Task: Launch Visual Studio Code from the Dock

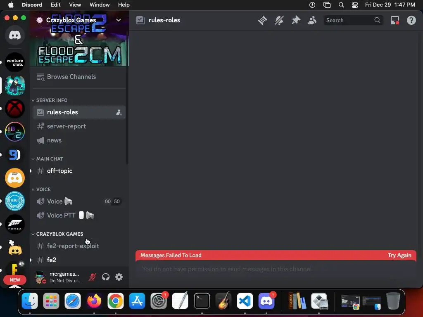Action: (x=245, y=301)
